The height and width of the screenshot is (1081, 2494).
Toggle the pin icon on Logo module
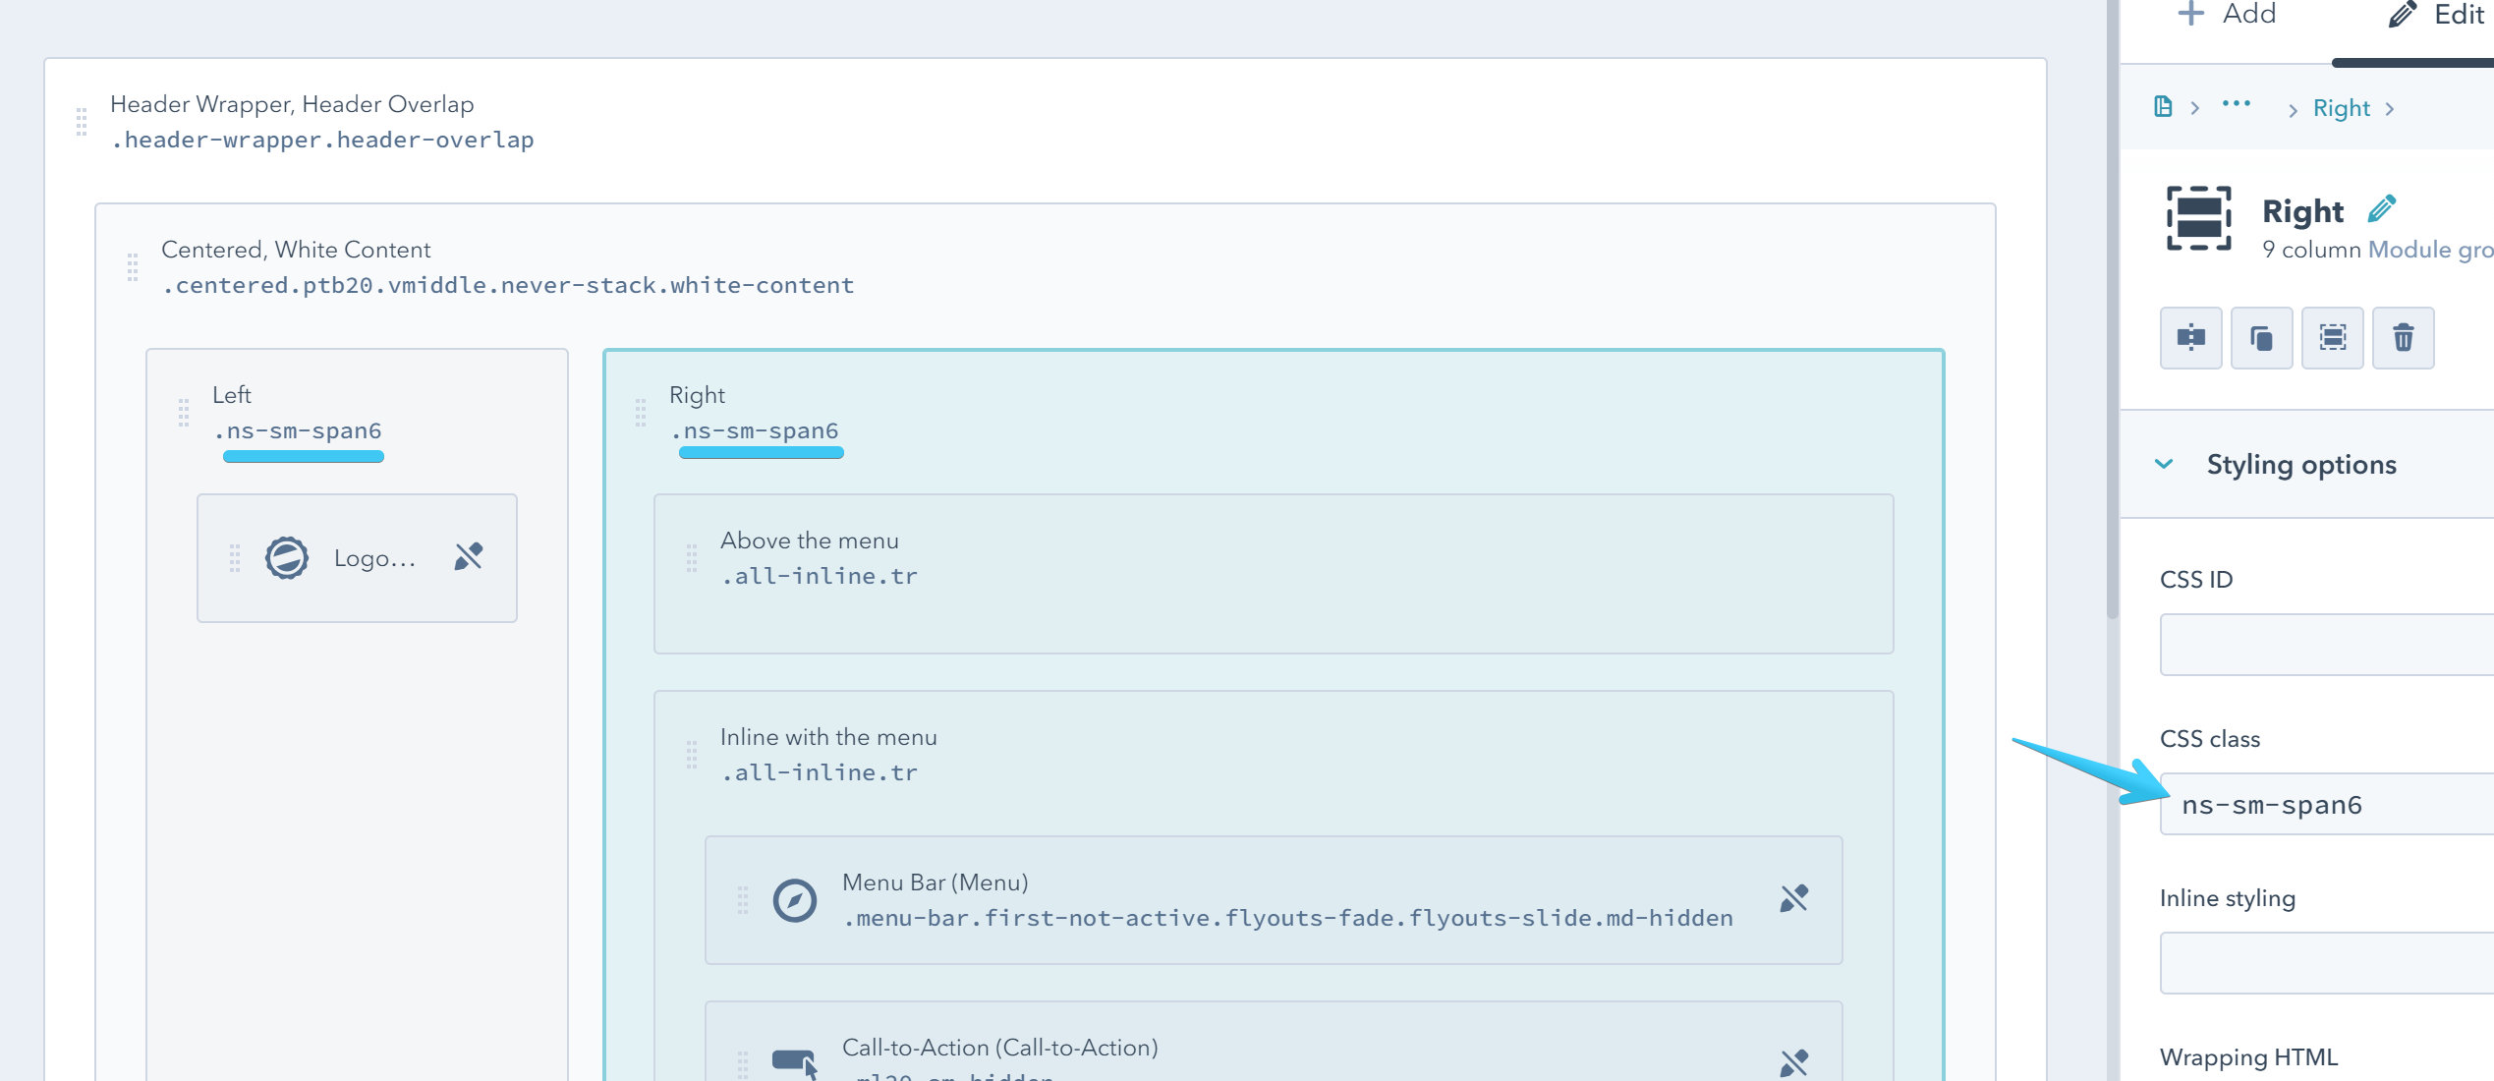[x=469, y=556]
